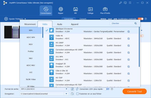Image resolution: width=151 pixels, height=98 pixels.
Task: Open Plus d'Outils toolbox
Action: (105, 10)
